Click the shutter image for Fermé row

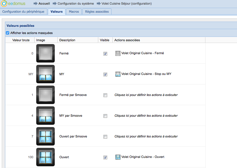pos(45,53)
